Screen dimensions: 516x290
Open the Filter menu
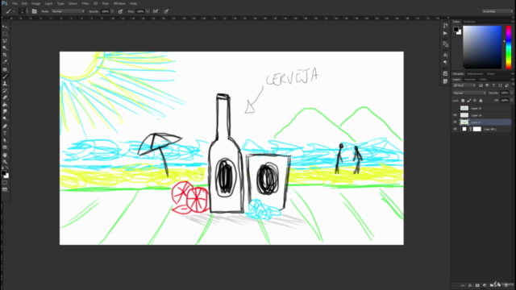click(x=85, y=3)
